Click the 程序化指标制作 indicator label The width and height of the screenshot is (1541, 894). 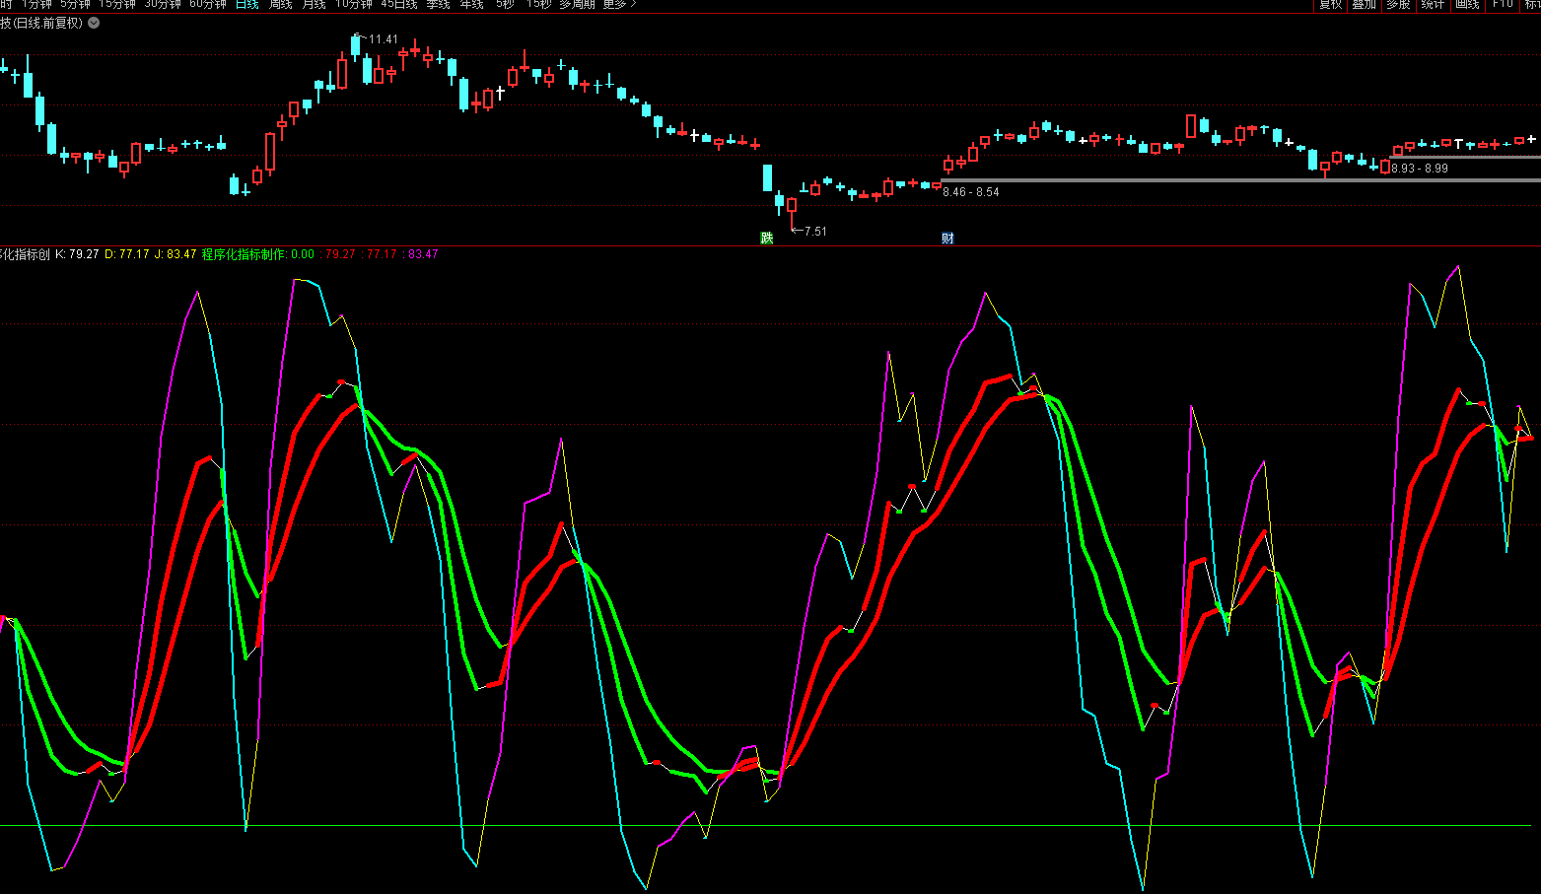(x=244, y=254)
